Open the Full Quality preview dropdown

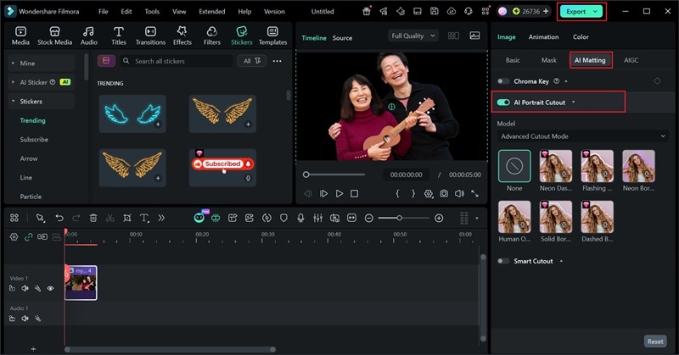tap(413, 36)
